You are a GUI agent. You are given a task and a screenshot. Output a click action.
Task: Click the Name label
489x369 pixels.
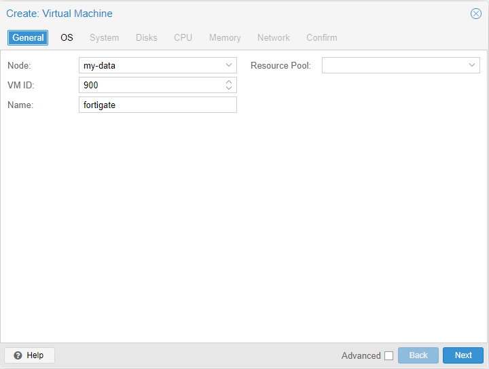pos(20,105)
